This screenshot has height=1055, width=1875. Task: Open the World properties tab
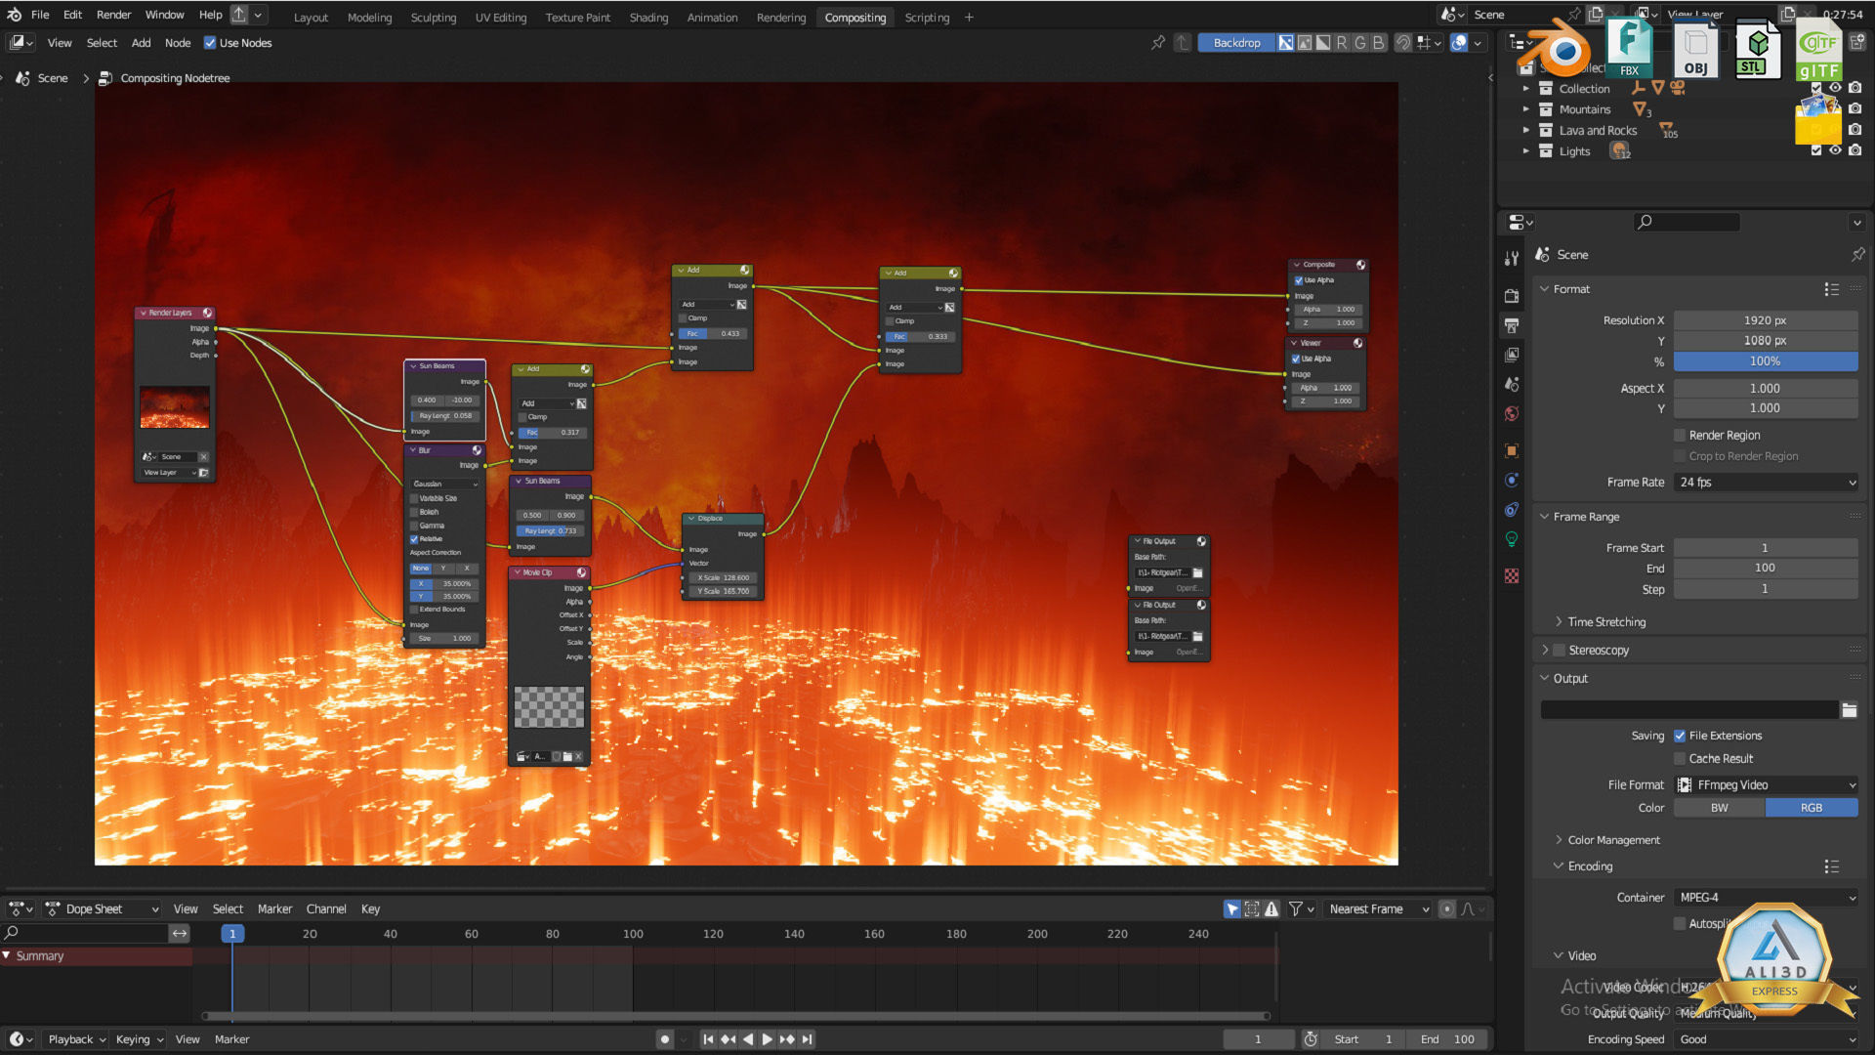pos(1512,413)
